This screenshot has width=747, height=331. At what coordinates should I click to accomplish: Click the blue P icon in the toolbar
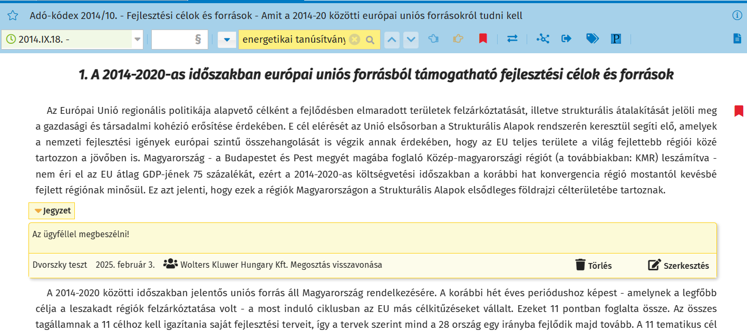pos(616,39)
